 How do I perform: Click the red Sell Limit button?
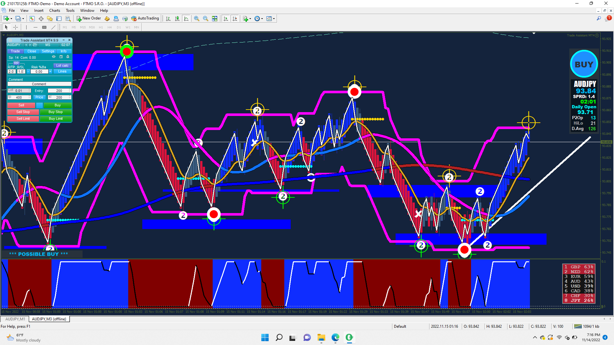(x=23, y=119)
